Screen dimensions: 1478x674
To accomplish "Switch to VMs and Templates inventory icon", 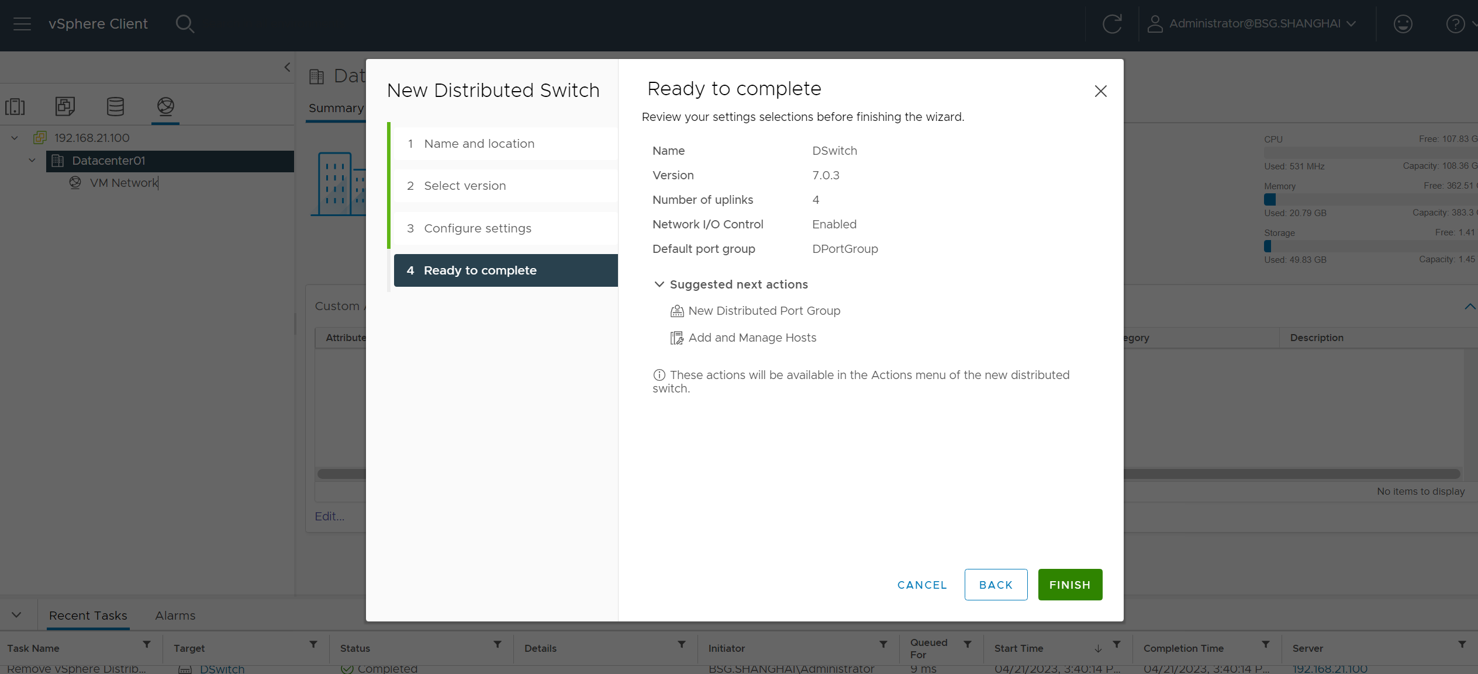I will click(65, 106).
